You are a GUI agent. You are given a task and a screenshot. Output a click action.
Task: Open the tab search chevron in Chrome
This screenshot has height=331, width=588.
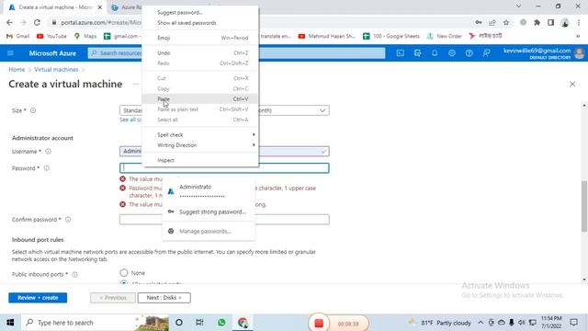[x=518, y=6]
